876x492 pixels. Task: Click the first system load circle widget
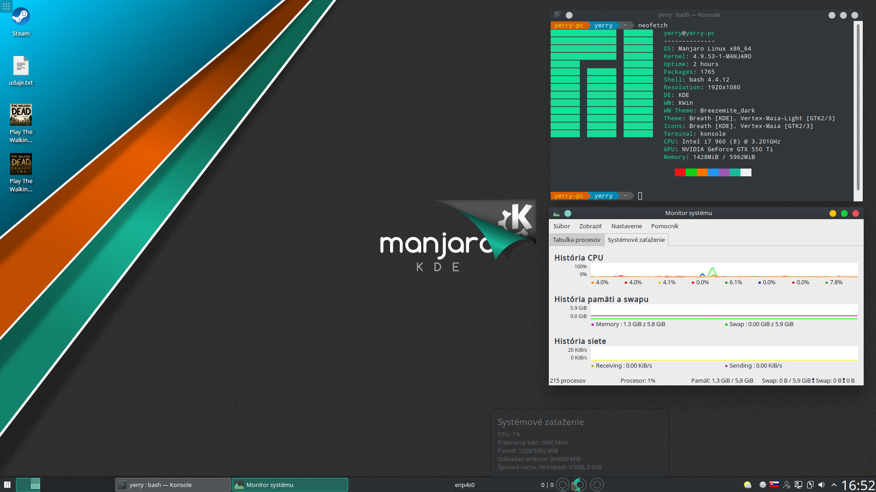(x=563, y=485)
